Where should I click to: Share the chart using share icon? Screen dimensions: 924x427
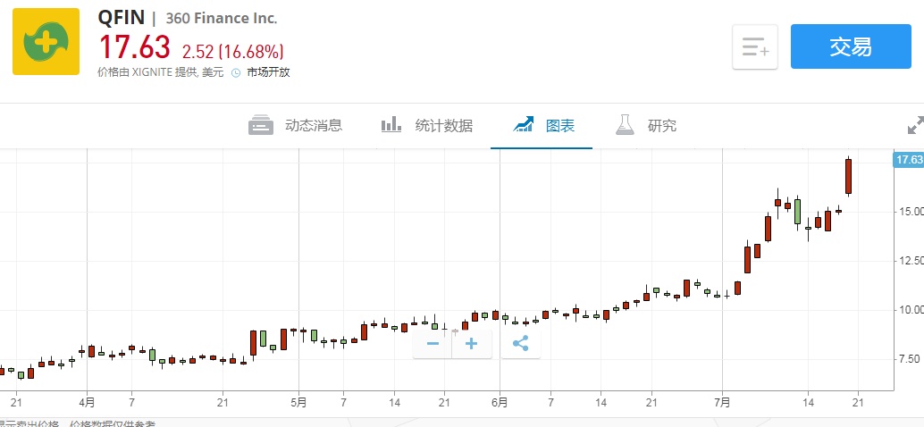click(x=521, y=343)
